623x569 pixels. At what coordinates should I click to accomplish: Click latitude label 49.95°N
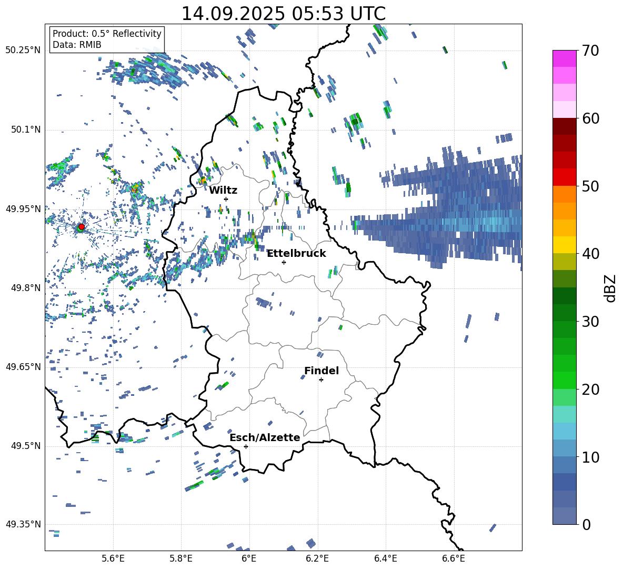tap(23, 209)
